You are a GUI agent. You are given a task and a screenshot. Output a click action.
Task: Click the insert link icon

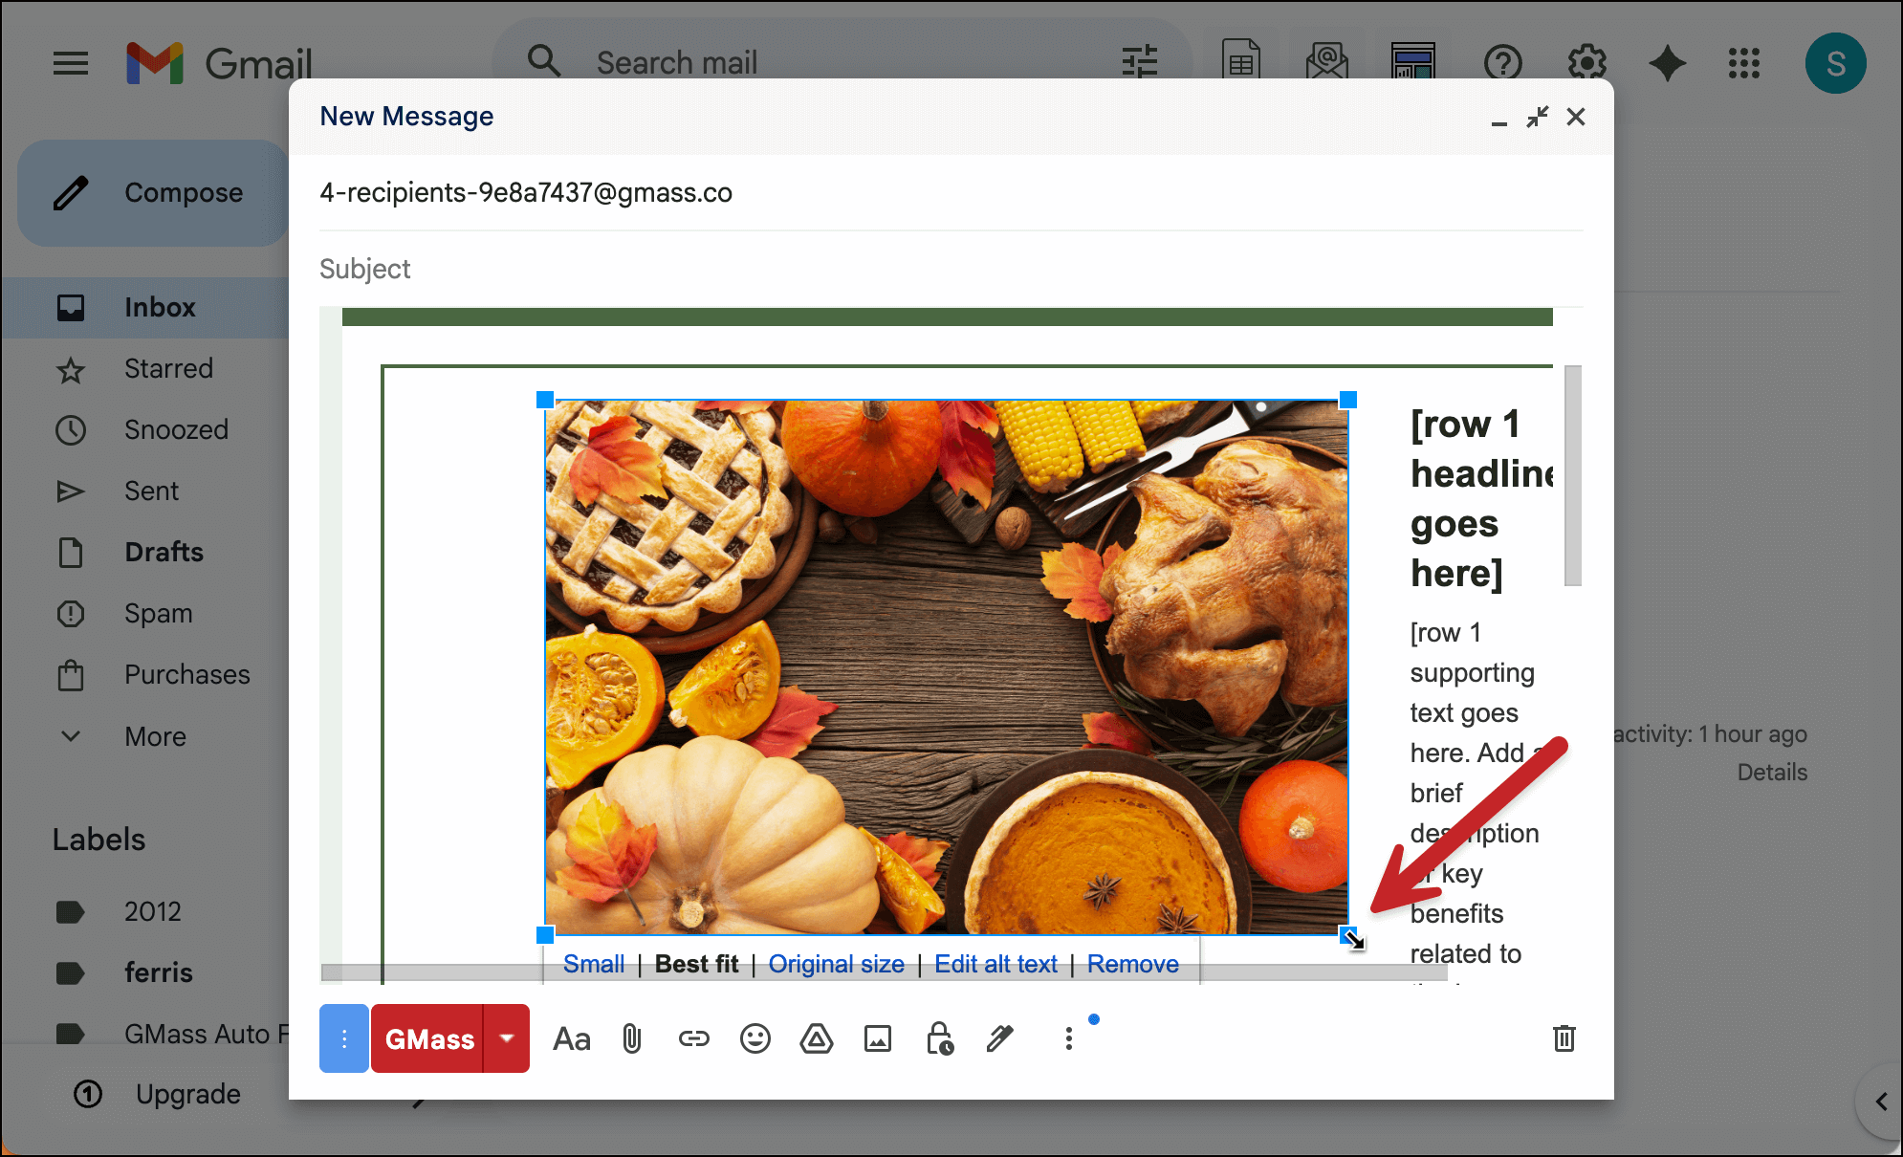[693, 1038]
